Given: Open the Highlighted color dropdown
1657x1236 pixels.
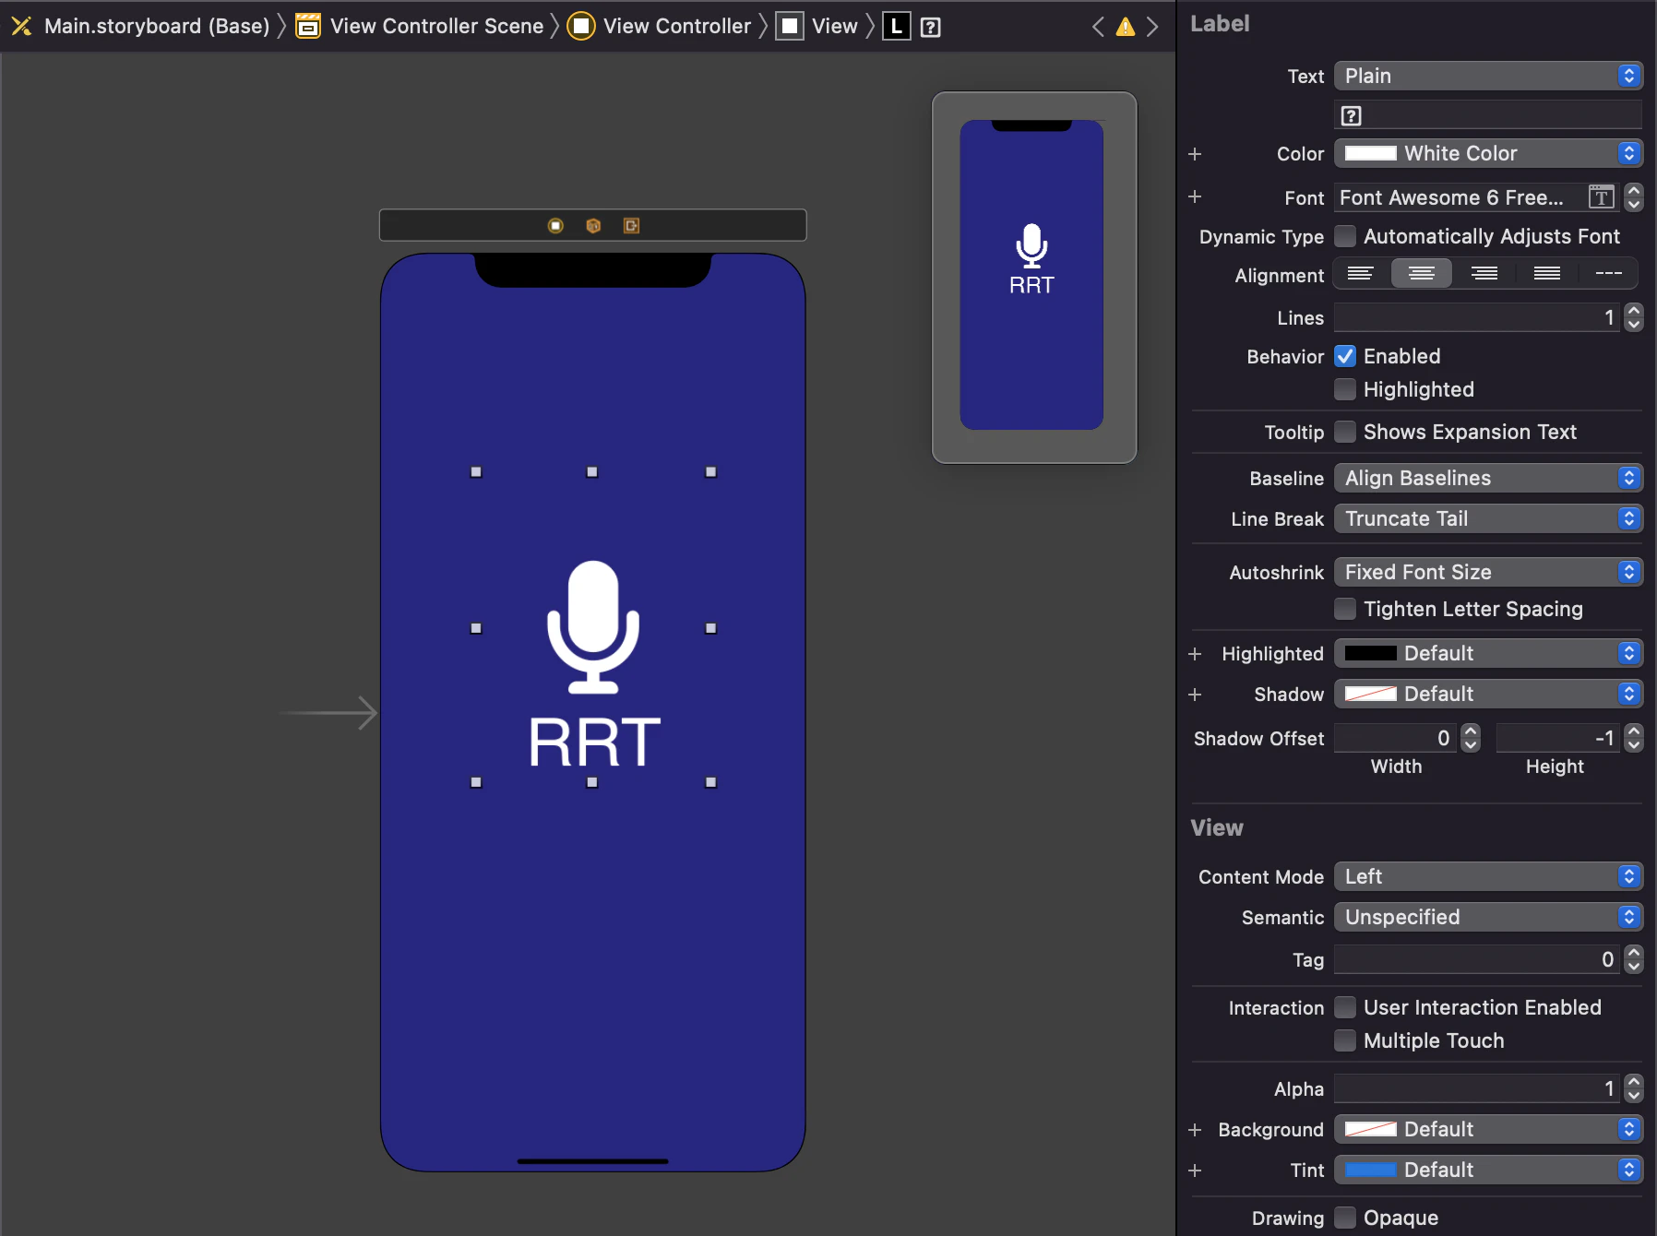Looking at the screenshot, I should click(1488, 654).
